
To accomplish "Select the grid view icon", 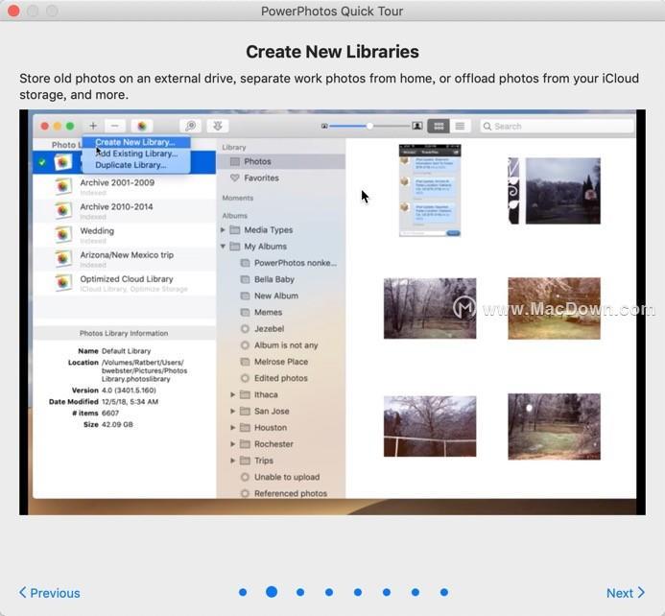I will coord(439,126).
